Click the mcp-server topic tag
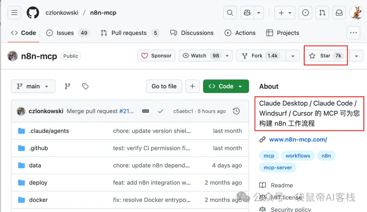The image size is (367, 212). pos(278,168)
